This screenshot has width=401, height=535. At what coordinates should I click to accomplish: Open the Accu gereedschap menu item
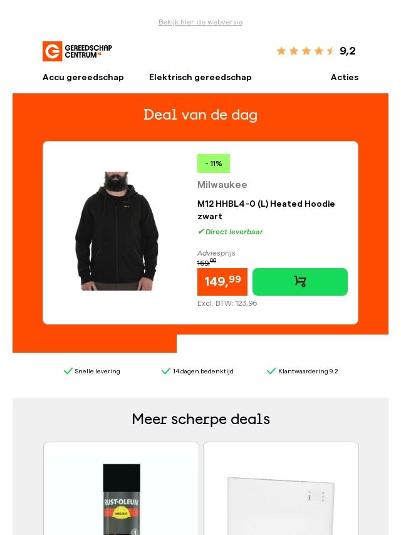[x=83, y=78]
